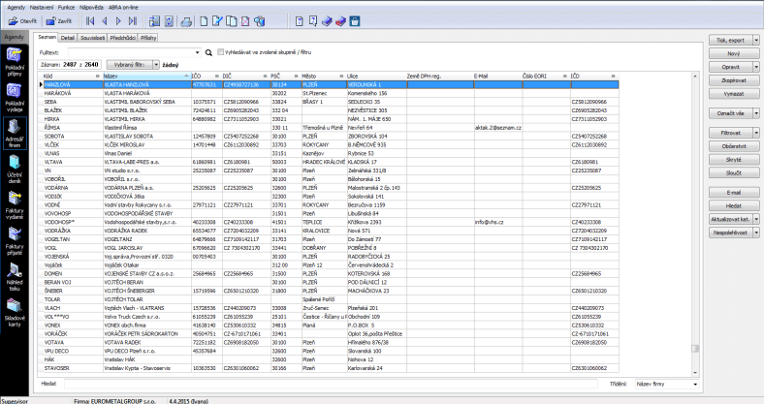
Task: Click the copy record double-page icon
Action: tap(232, 21)
